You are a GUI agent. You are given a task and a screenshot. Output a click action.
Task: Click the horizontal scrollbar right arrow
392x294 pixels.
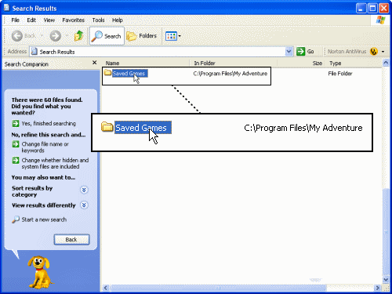(x=377, y=288)
